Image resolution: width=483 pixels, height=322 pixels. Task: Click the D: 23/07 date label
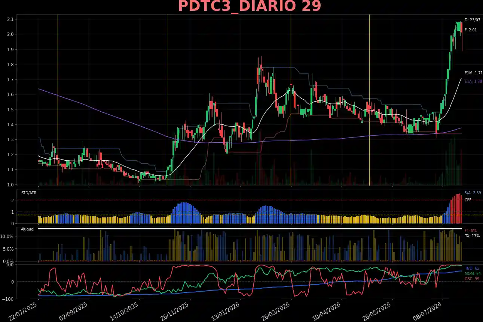coord(473,20)
